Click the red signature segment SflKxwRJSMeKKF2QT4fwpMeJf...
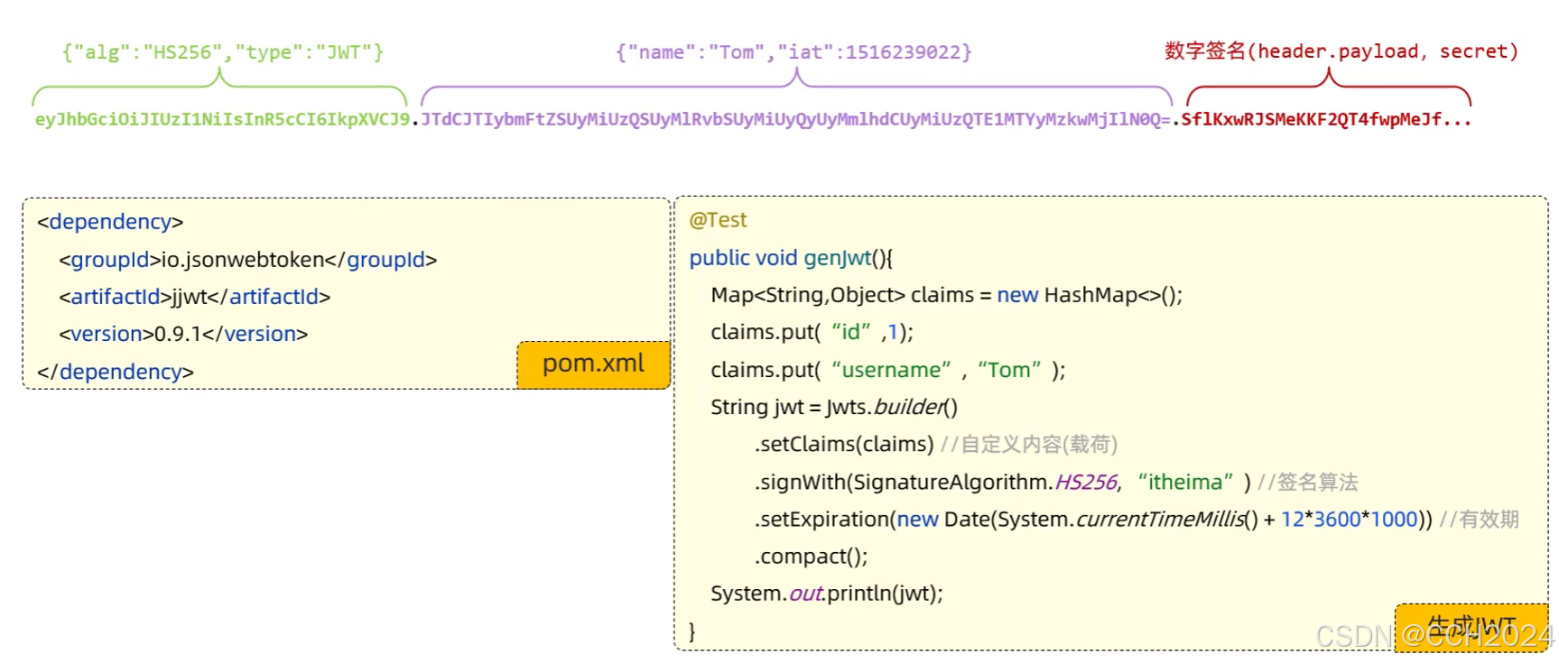Viewport: 1559px width, 663px height. tap(1326, 120)
